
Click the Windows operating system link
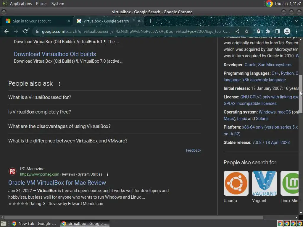click(267, 112)
